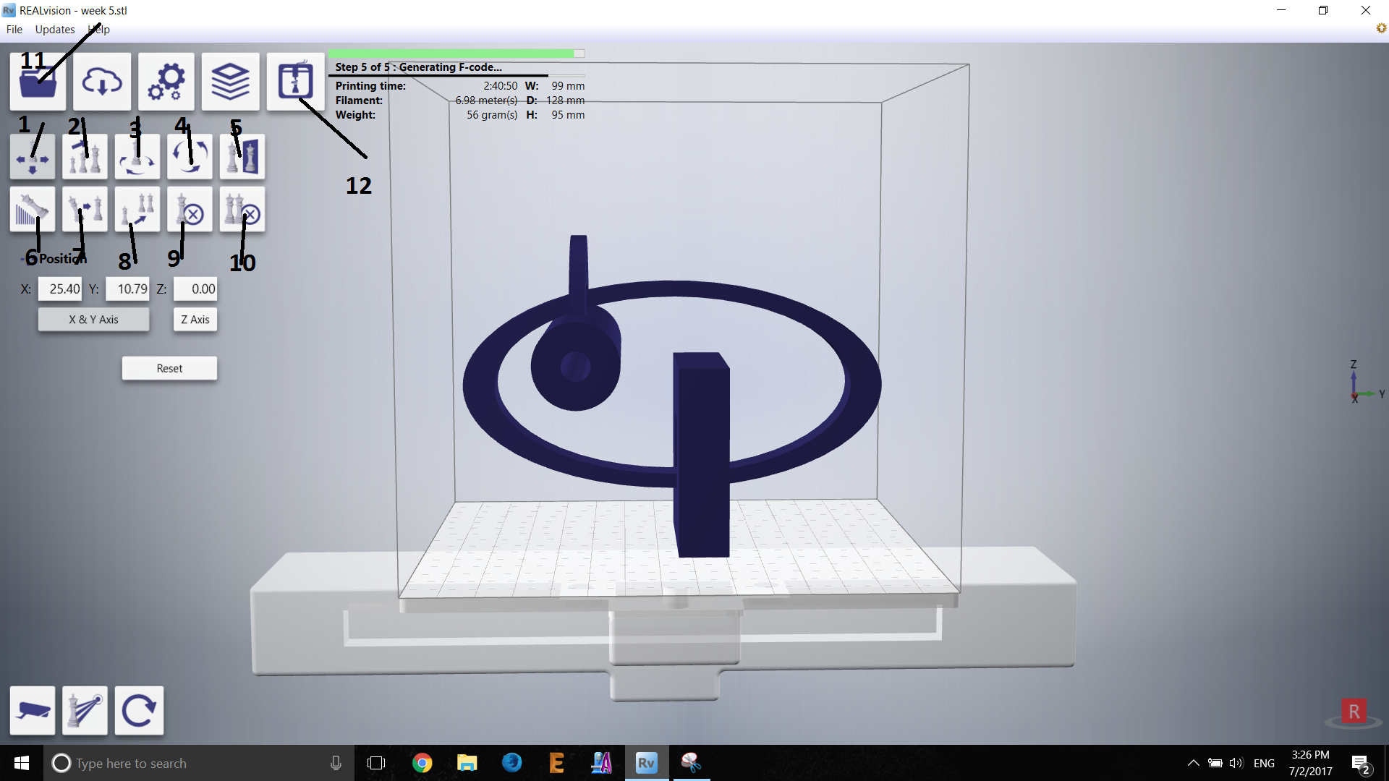1389x781 pixels.
Task: Delete the selected object icon
Action: point(190,210)
